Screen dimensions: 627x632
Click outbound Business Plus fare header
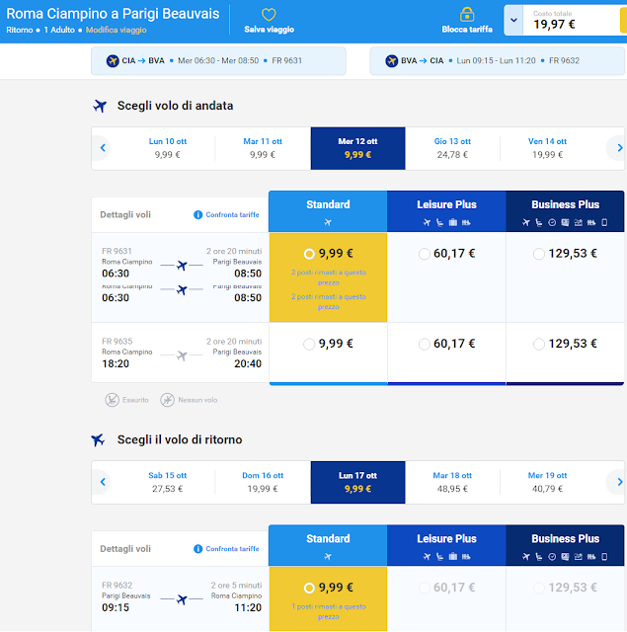point(565,211)
